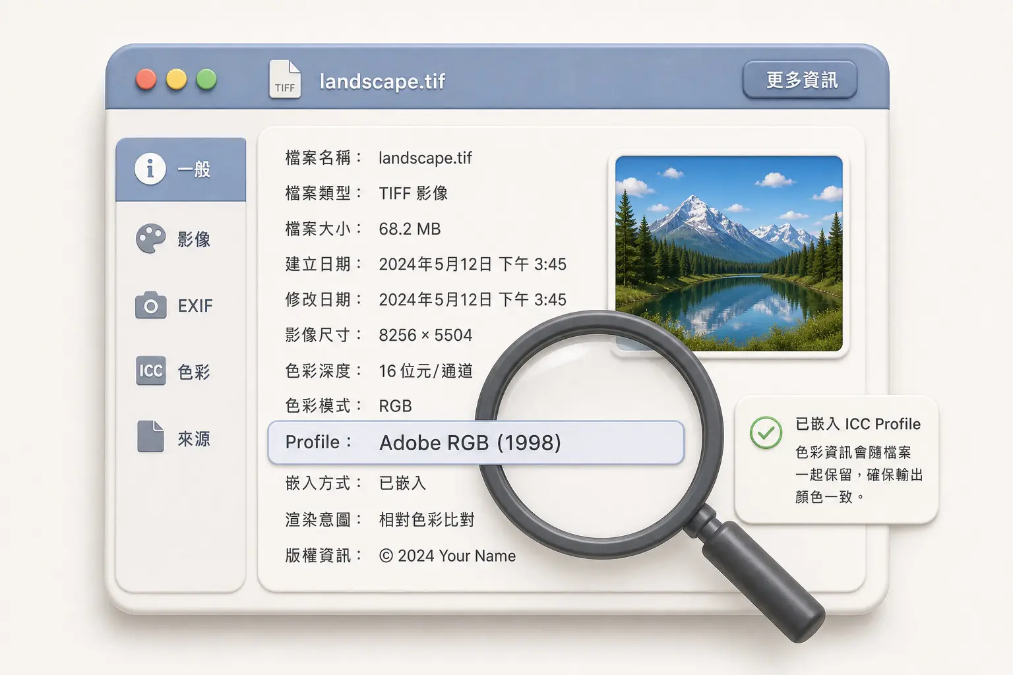Click the landscape preview thumbnail
Image resolution: width=1013 pixels, height=675 pixels.
[x=729, y=254]
